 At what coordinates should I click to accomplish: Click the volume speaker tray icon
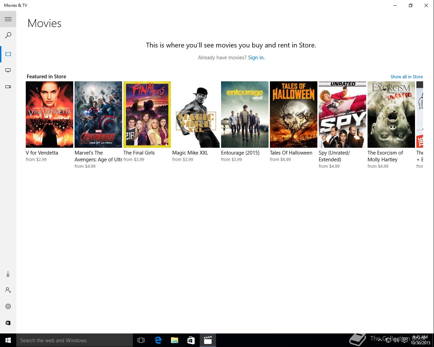pos(396,340)
